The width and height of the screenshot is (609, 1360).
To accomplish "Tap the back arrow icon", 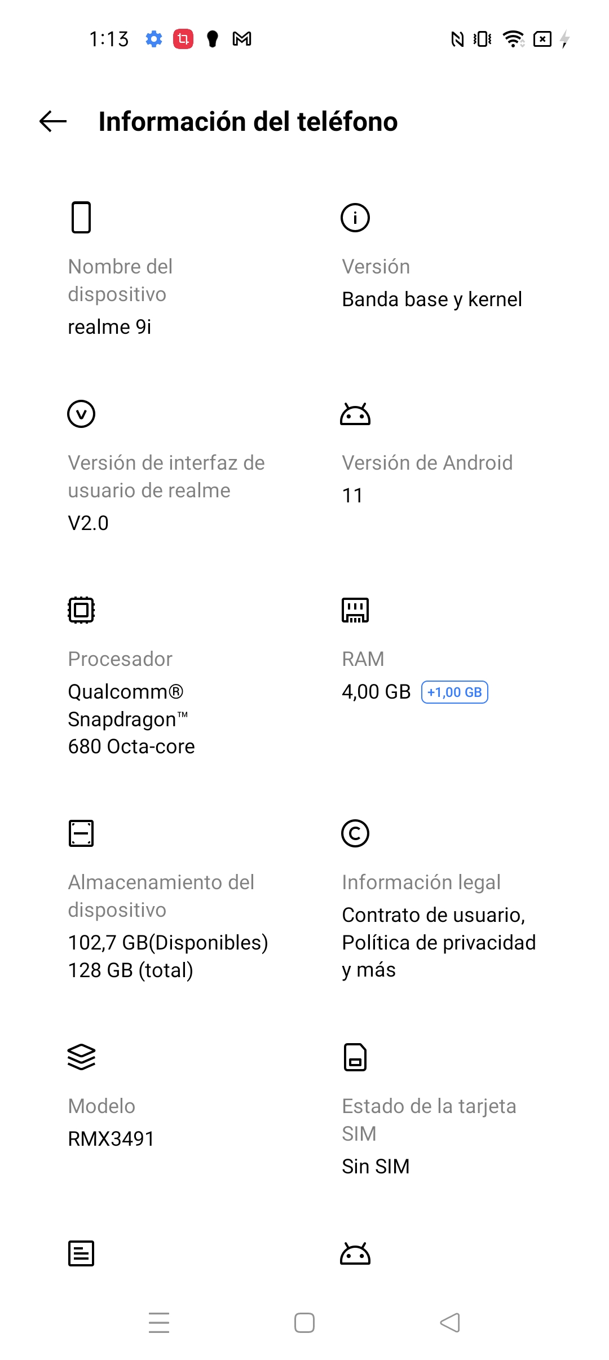I will point(53,121).
